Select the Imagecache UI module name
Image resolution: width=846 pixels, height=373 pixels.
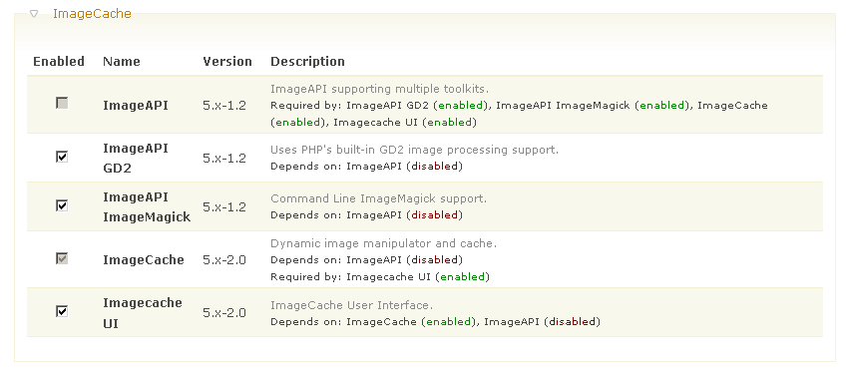tap(143, 313)
